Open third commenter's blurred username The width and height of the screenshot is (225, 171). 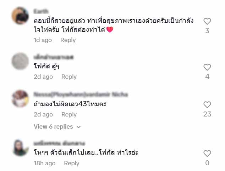pyautogui.click(x=81, y=94)
